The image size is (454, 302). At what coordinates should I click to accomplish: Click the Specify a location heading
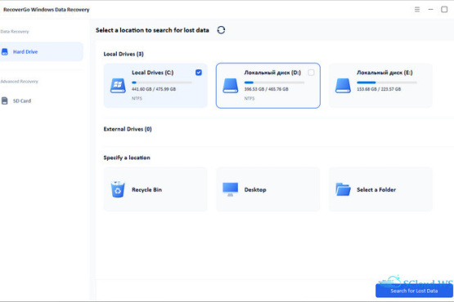click(127, 158)
